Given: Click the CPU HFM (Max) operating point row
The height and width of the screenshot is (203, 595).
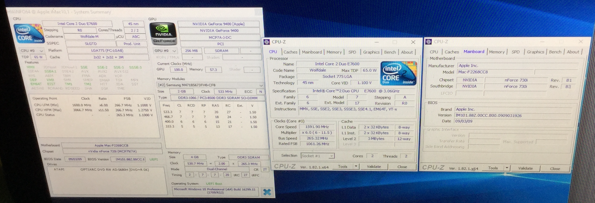Looking at the screenshot, I should click(x=93, y=110).
